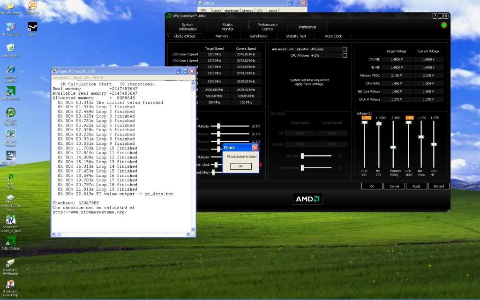
Task: Click Super PI vertical scrollbar up arrow
Action: [193, 82]
